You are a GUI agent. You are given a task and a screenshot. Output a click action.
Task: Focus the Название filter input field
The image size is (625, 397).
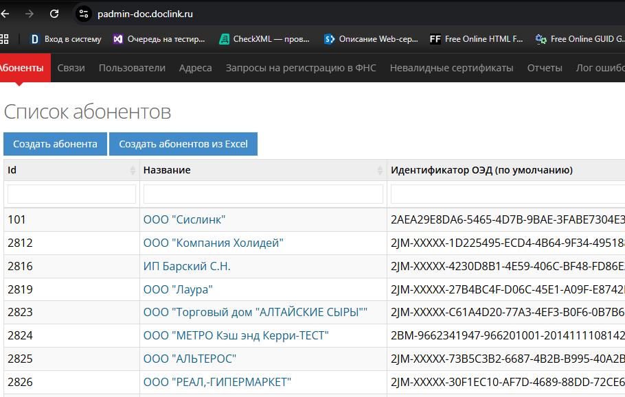263,194
